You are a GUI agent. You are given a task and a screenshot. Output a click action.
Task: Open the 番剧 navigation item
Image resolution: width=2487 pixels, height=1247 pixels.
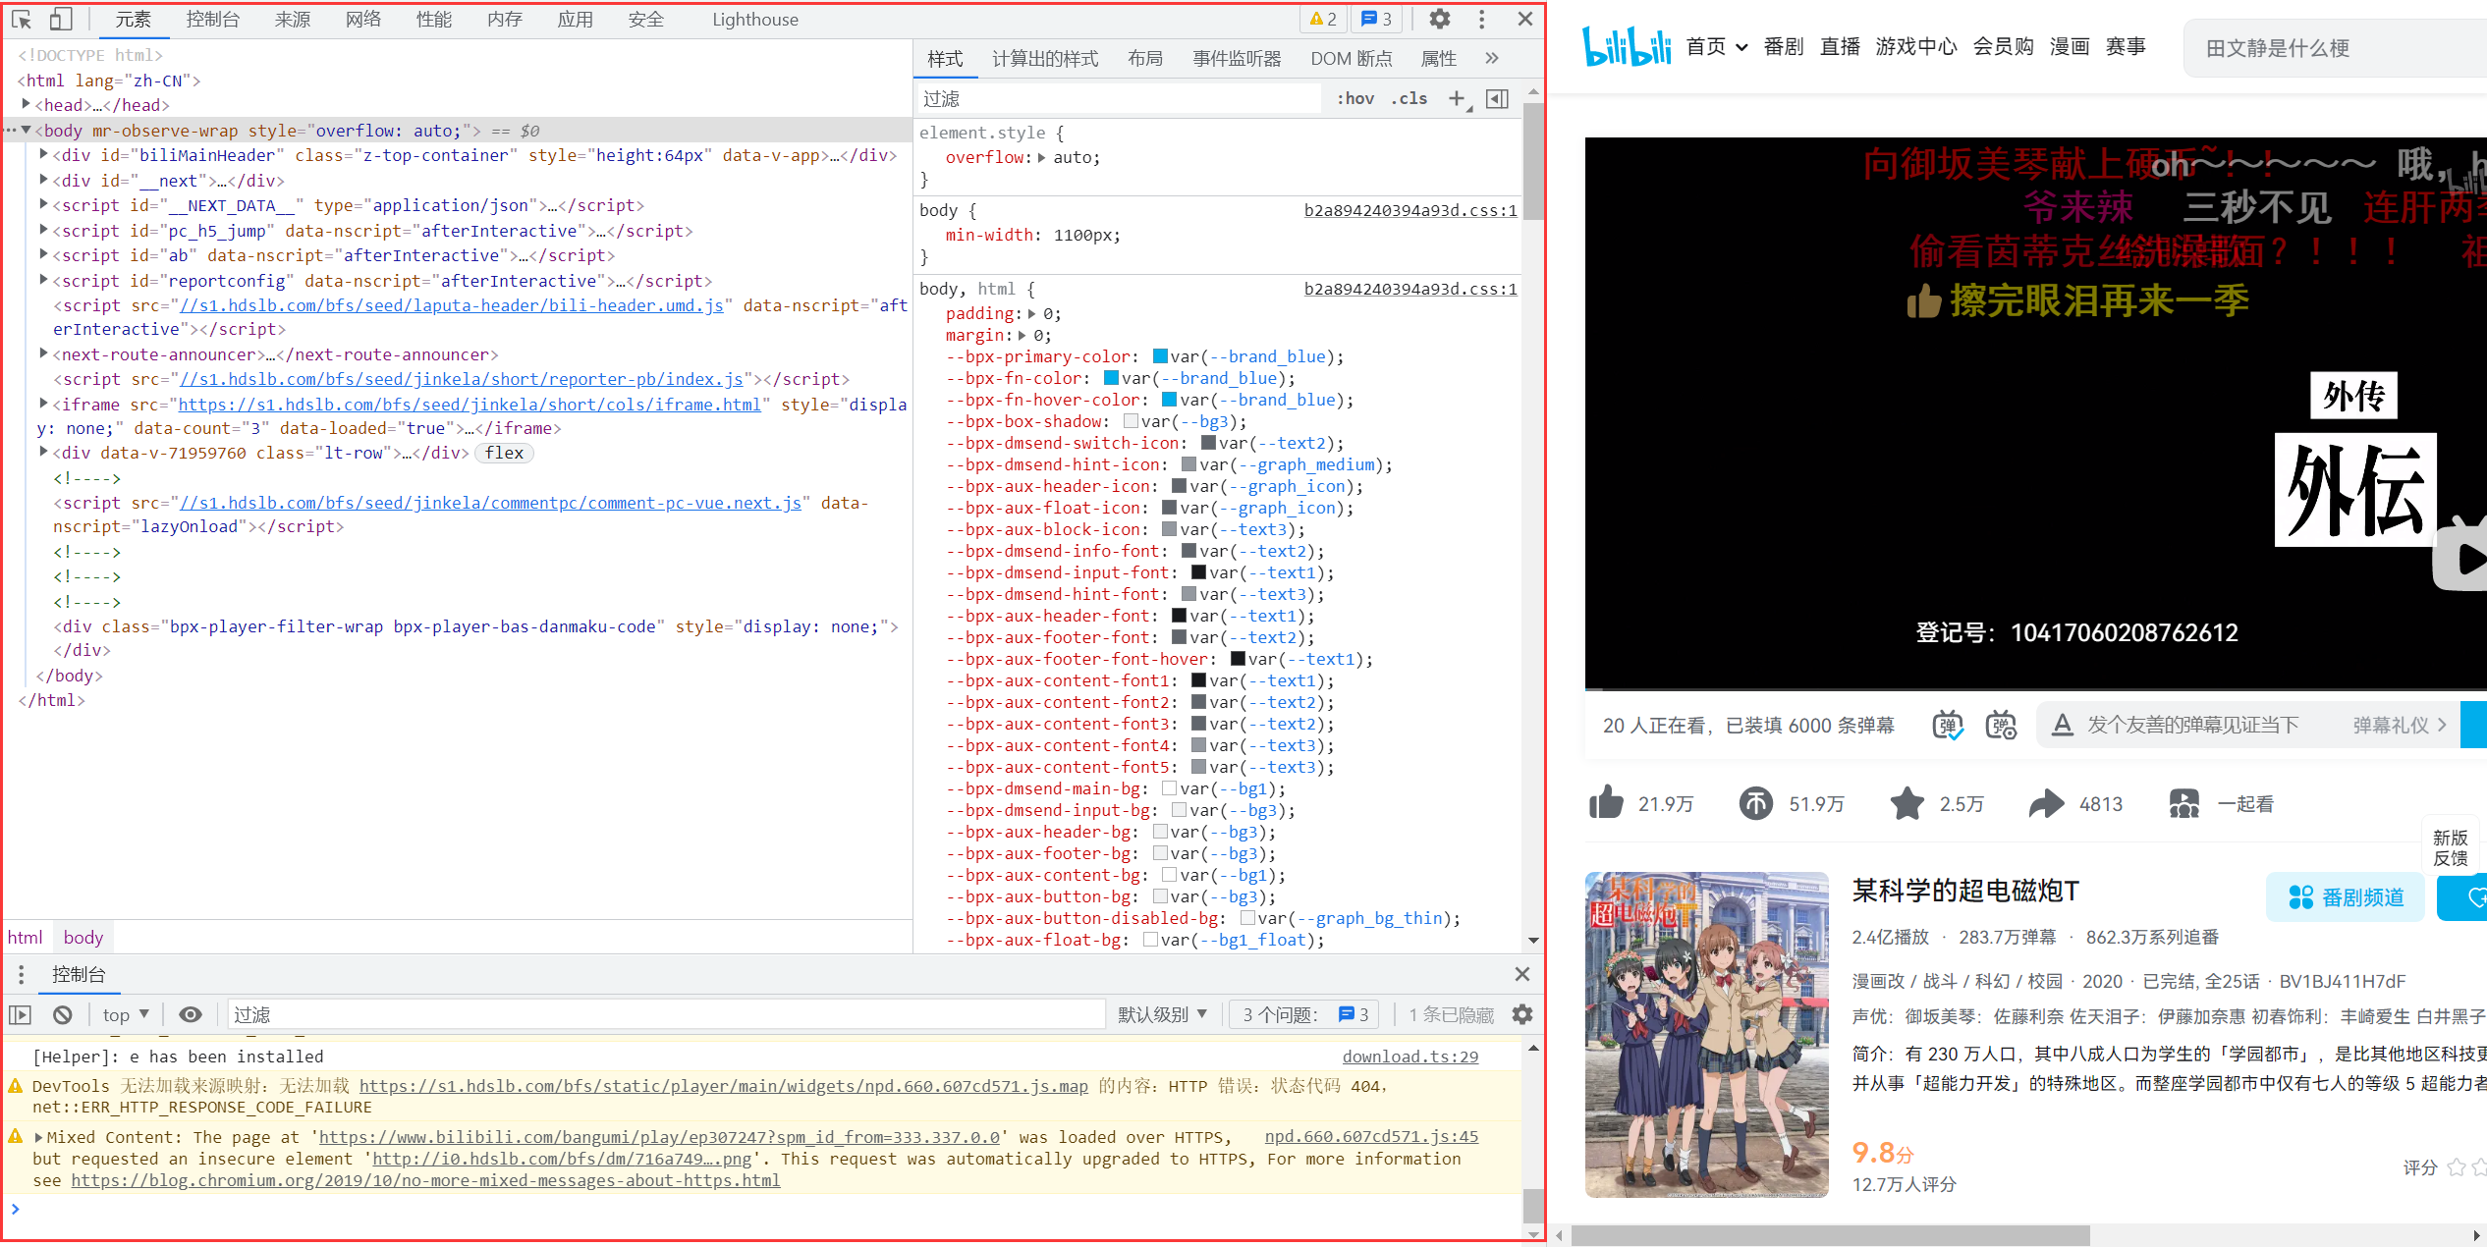pos(1784,46)
